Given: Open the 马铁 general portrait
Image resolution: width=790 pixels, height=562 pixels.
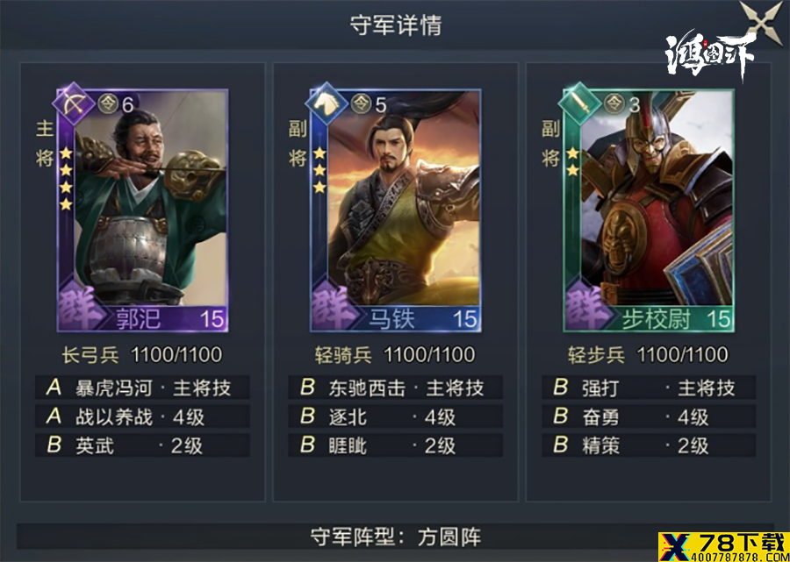Looking at the screenshot, I should coord(396,210).
